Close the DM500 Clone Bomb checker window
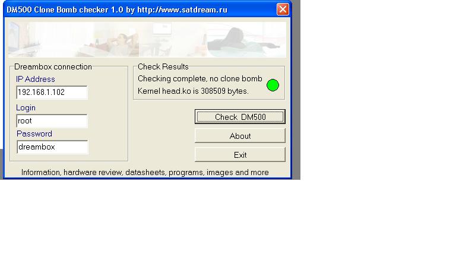 pos(283,9)
